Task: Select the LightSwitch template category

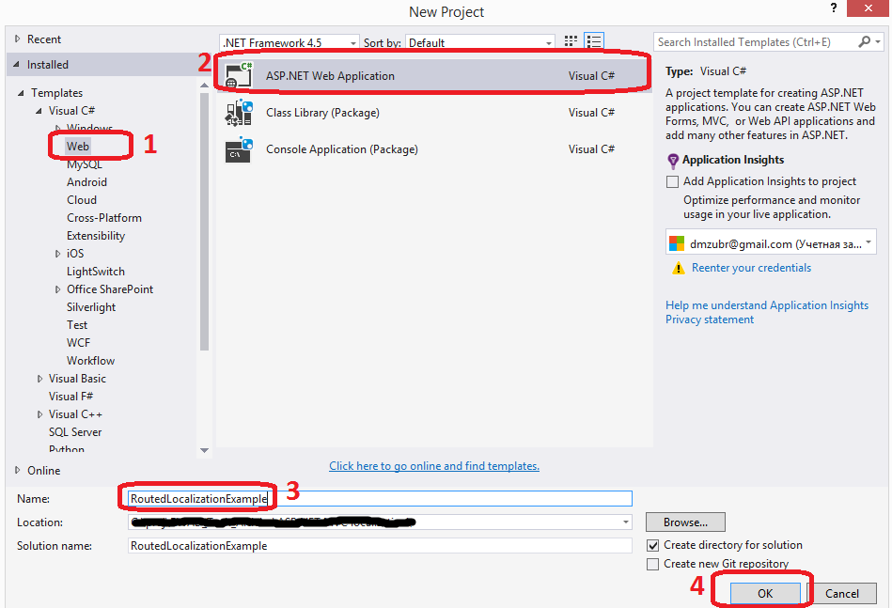Action: coord(96,272)
